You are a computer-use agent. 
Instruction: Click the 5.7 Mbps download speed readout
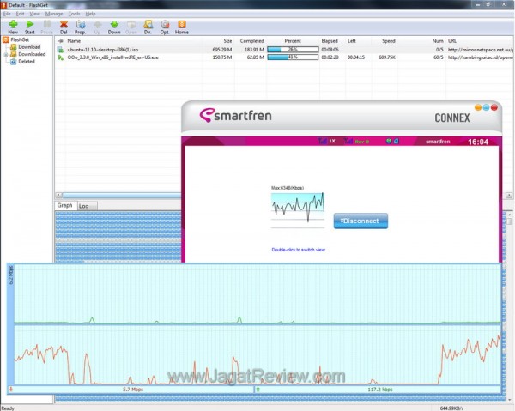click(133, 390)
